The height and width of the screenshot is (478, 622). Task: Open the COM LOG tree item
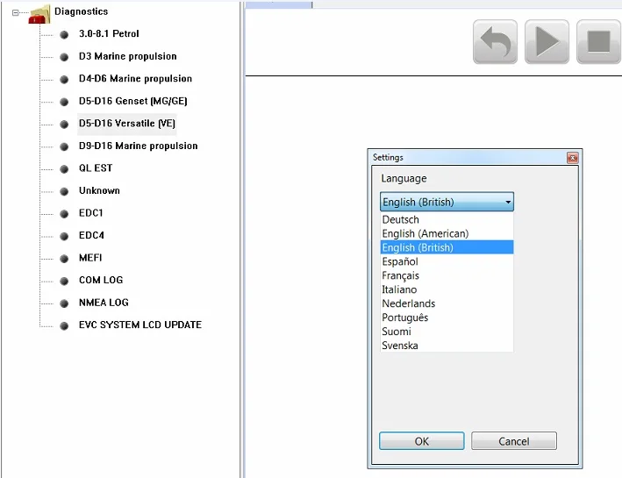coord(101,280)
